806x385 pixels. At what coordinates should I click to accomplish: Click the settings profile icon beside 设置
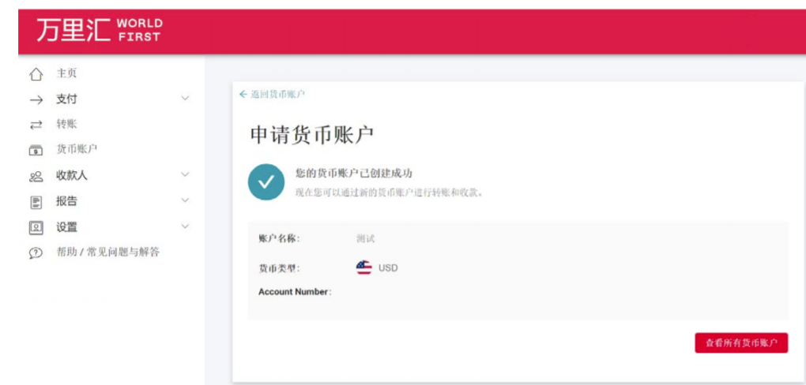click(x=36, y=227)
